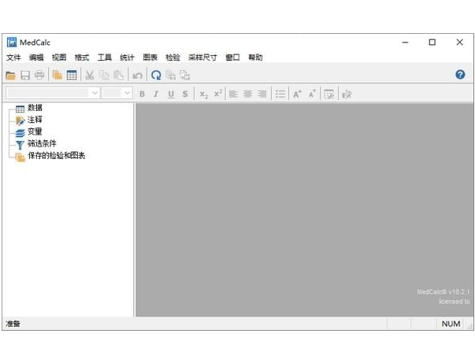Center align text
The image size is (475, 363).
(247, 94)
